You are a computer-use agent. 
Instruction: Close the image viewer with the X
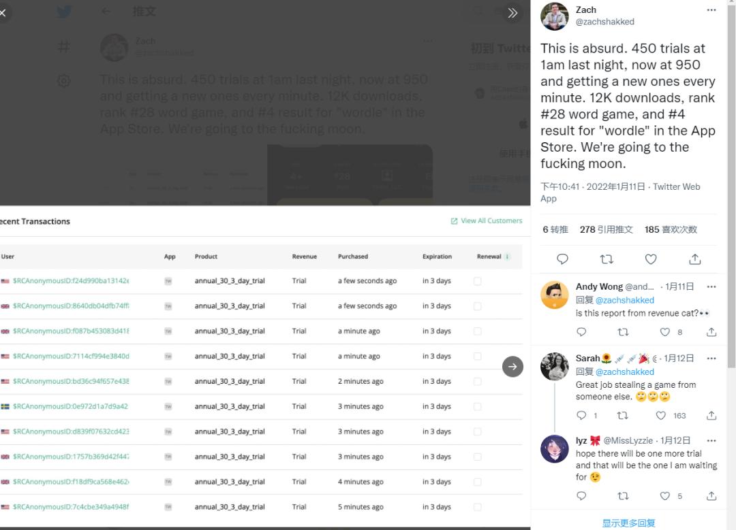(3, 12)
